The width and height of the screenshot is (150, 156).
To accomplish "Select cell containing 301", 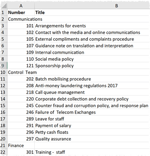I will pyautogui.click(x=21, y=152).
